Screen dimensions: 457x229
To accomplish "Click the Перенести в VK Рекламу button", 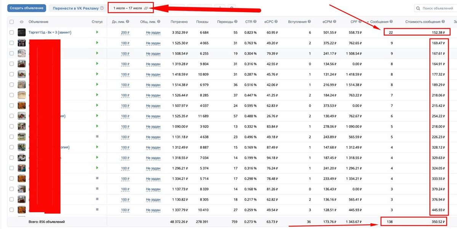I will (x=78, y=8).
